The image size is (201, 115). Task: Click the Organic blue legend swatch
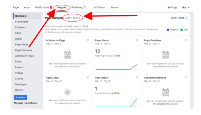click(x=168, y=30)
